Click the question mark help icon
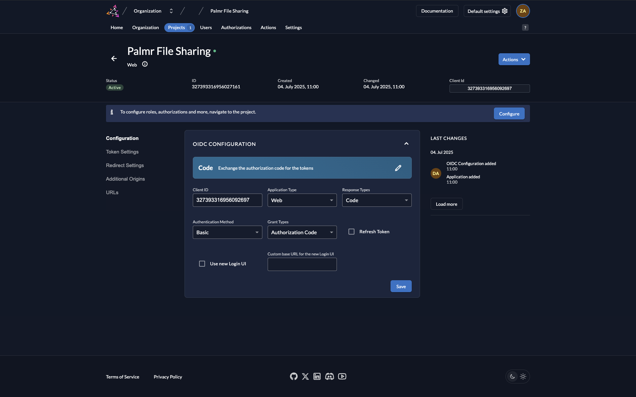This screenshot has width=636, height=397. click(525, 28)
